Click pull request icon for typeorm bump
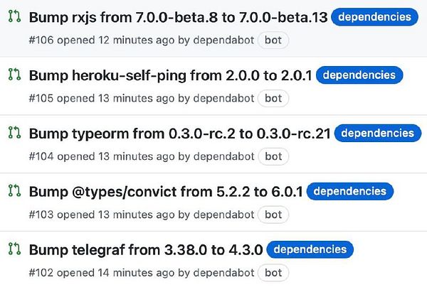This screenshot has height=287, width=427. click(13, 133)
